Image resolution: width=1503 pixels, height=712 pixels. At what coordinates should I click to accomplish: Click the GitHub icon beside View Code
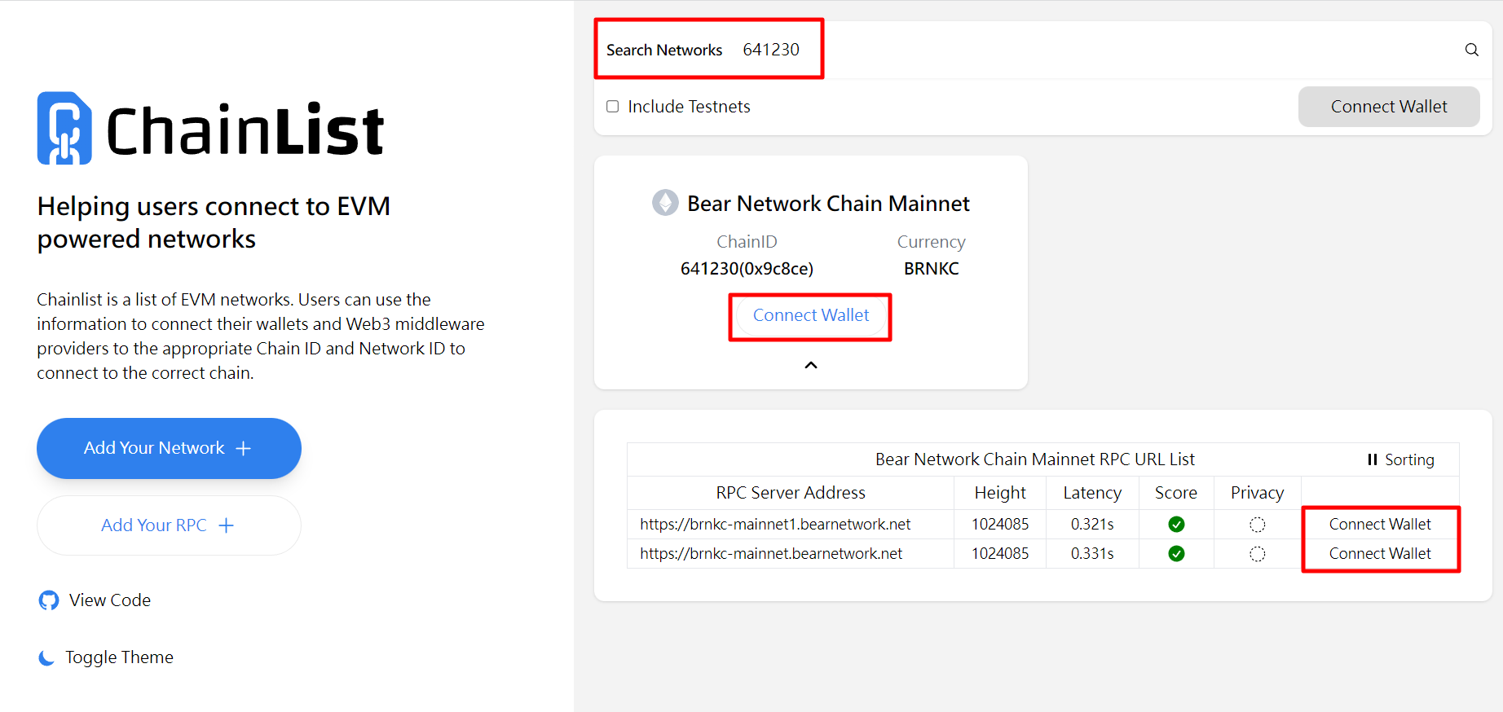[x=49, y=600]
